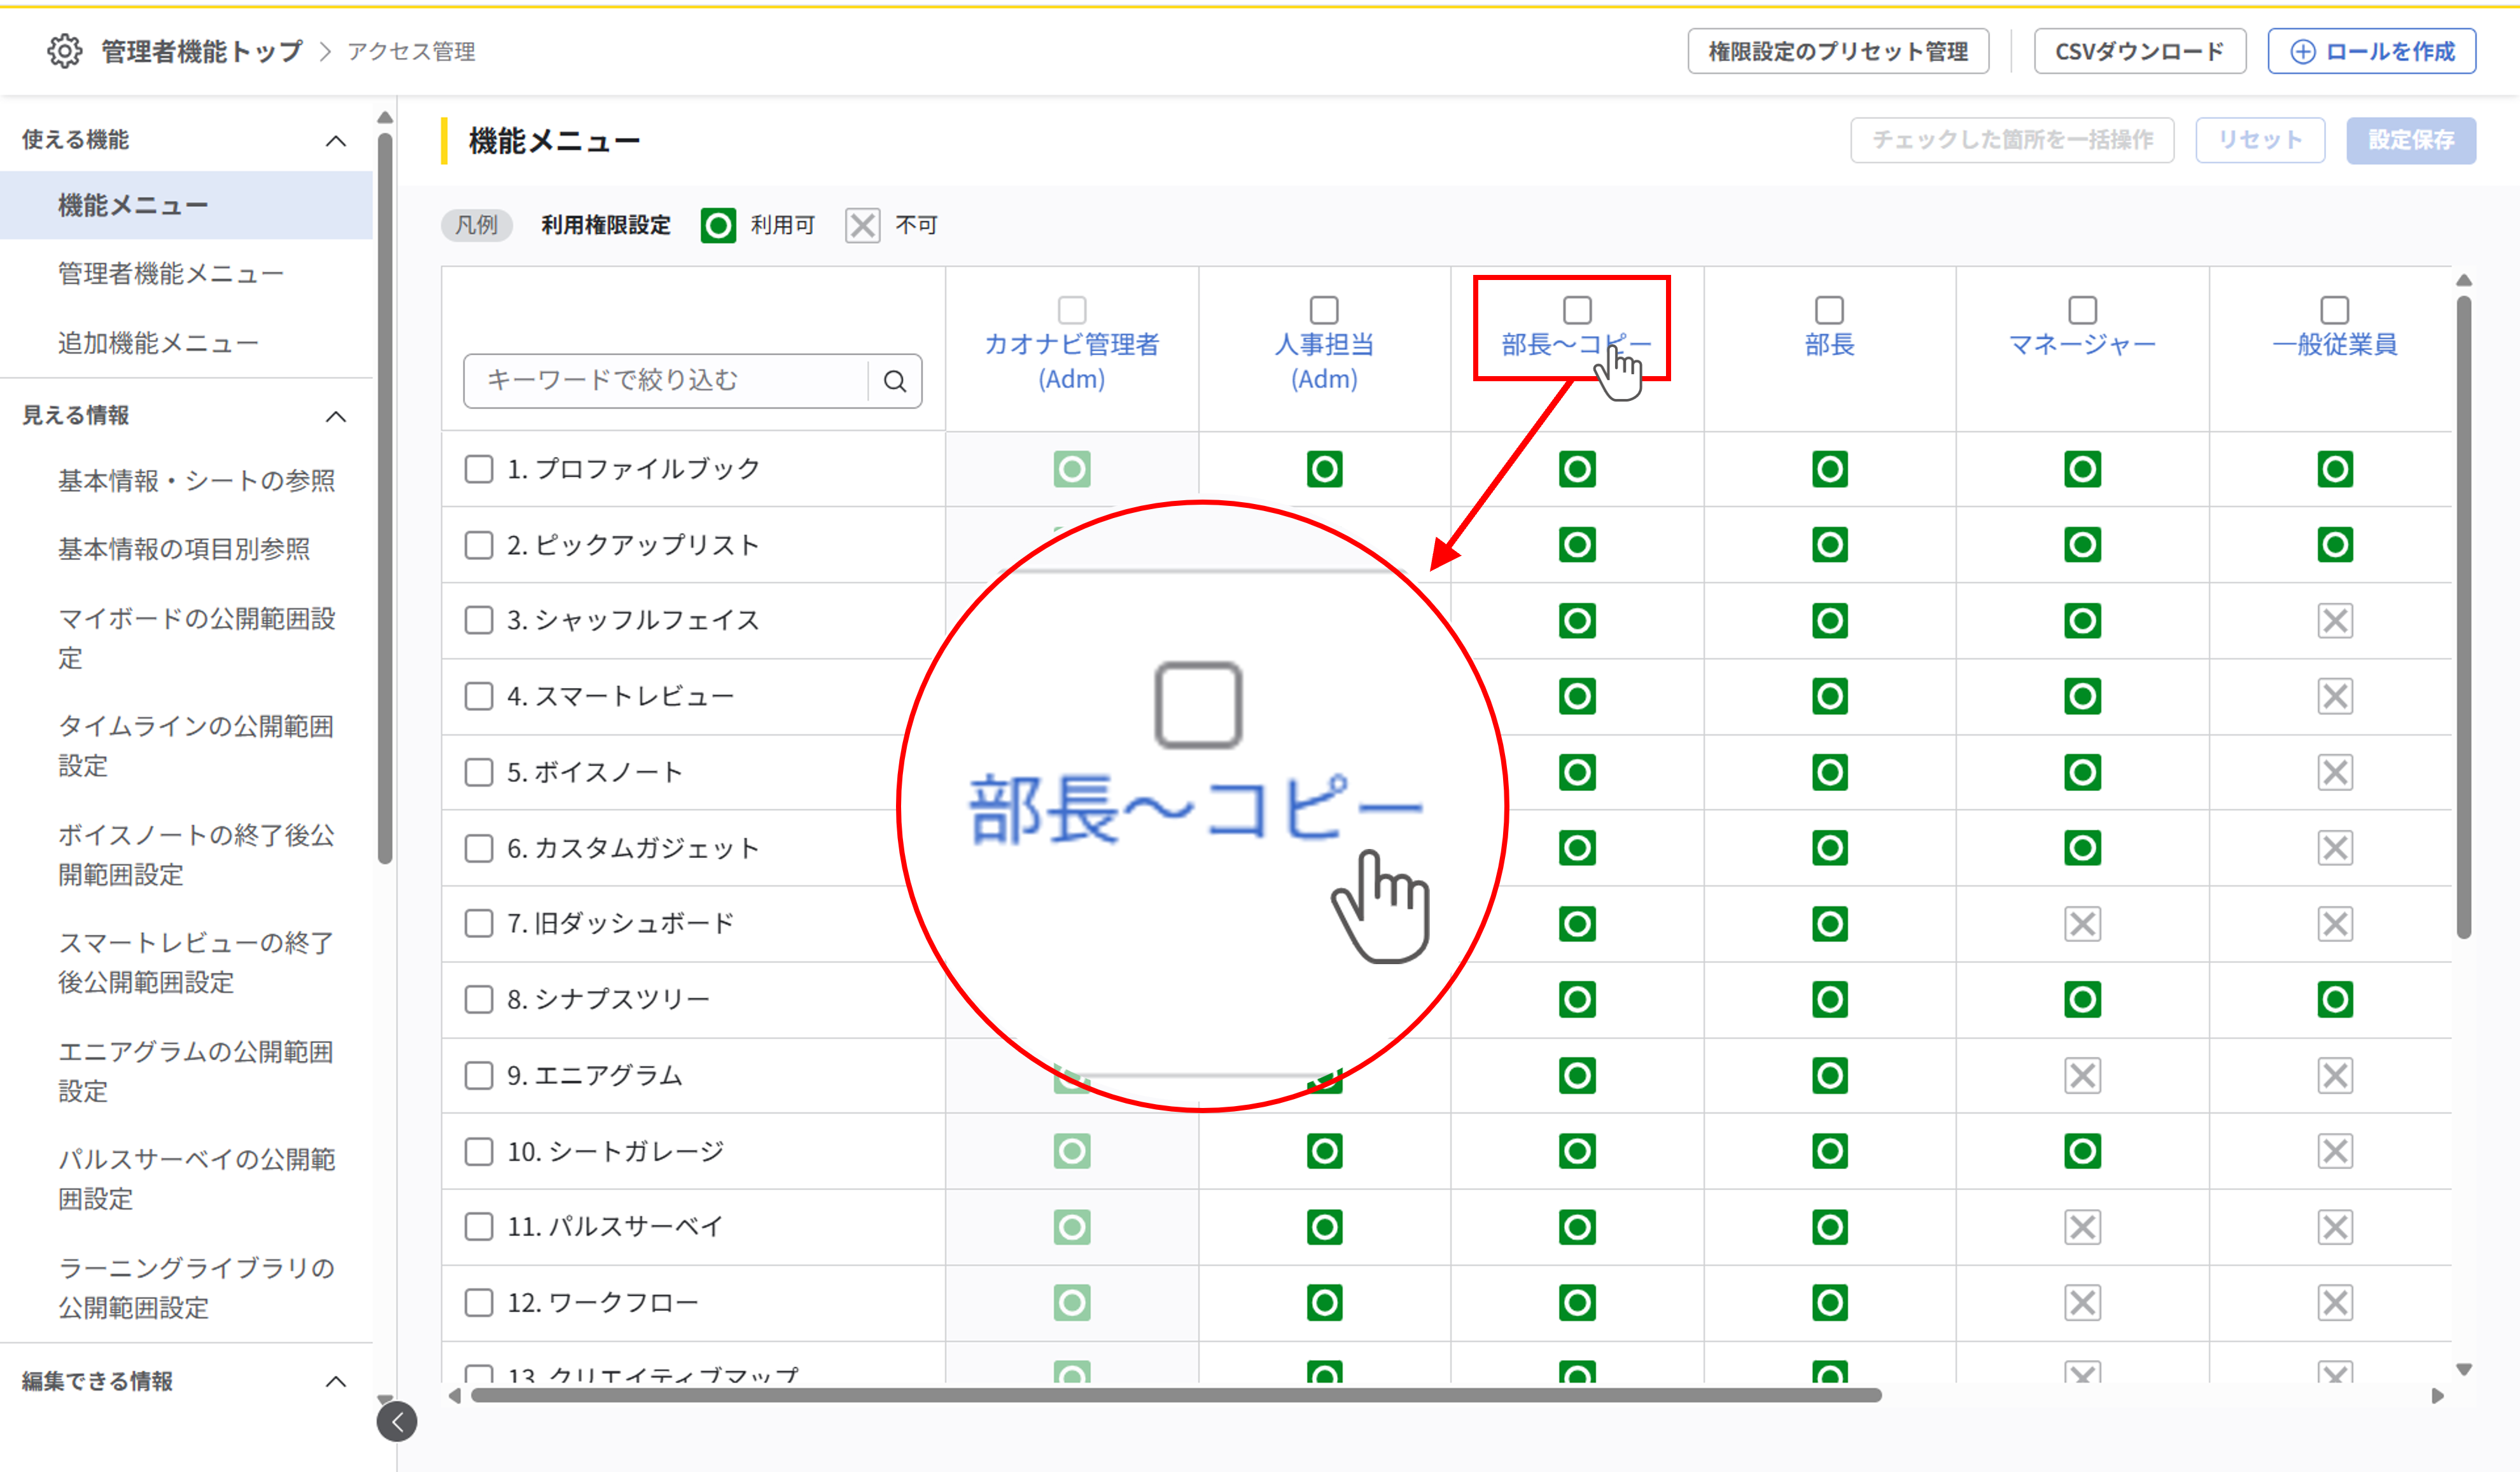This screenshot has height=1472, width=2520.
Task: Open 基本情報の項目別参照 in the sidebar
Action: tap(184, 549)
